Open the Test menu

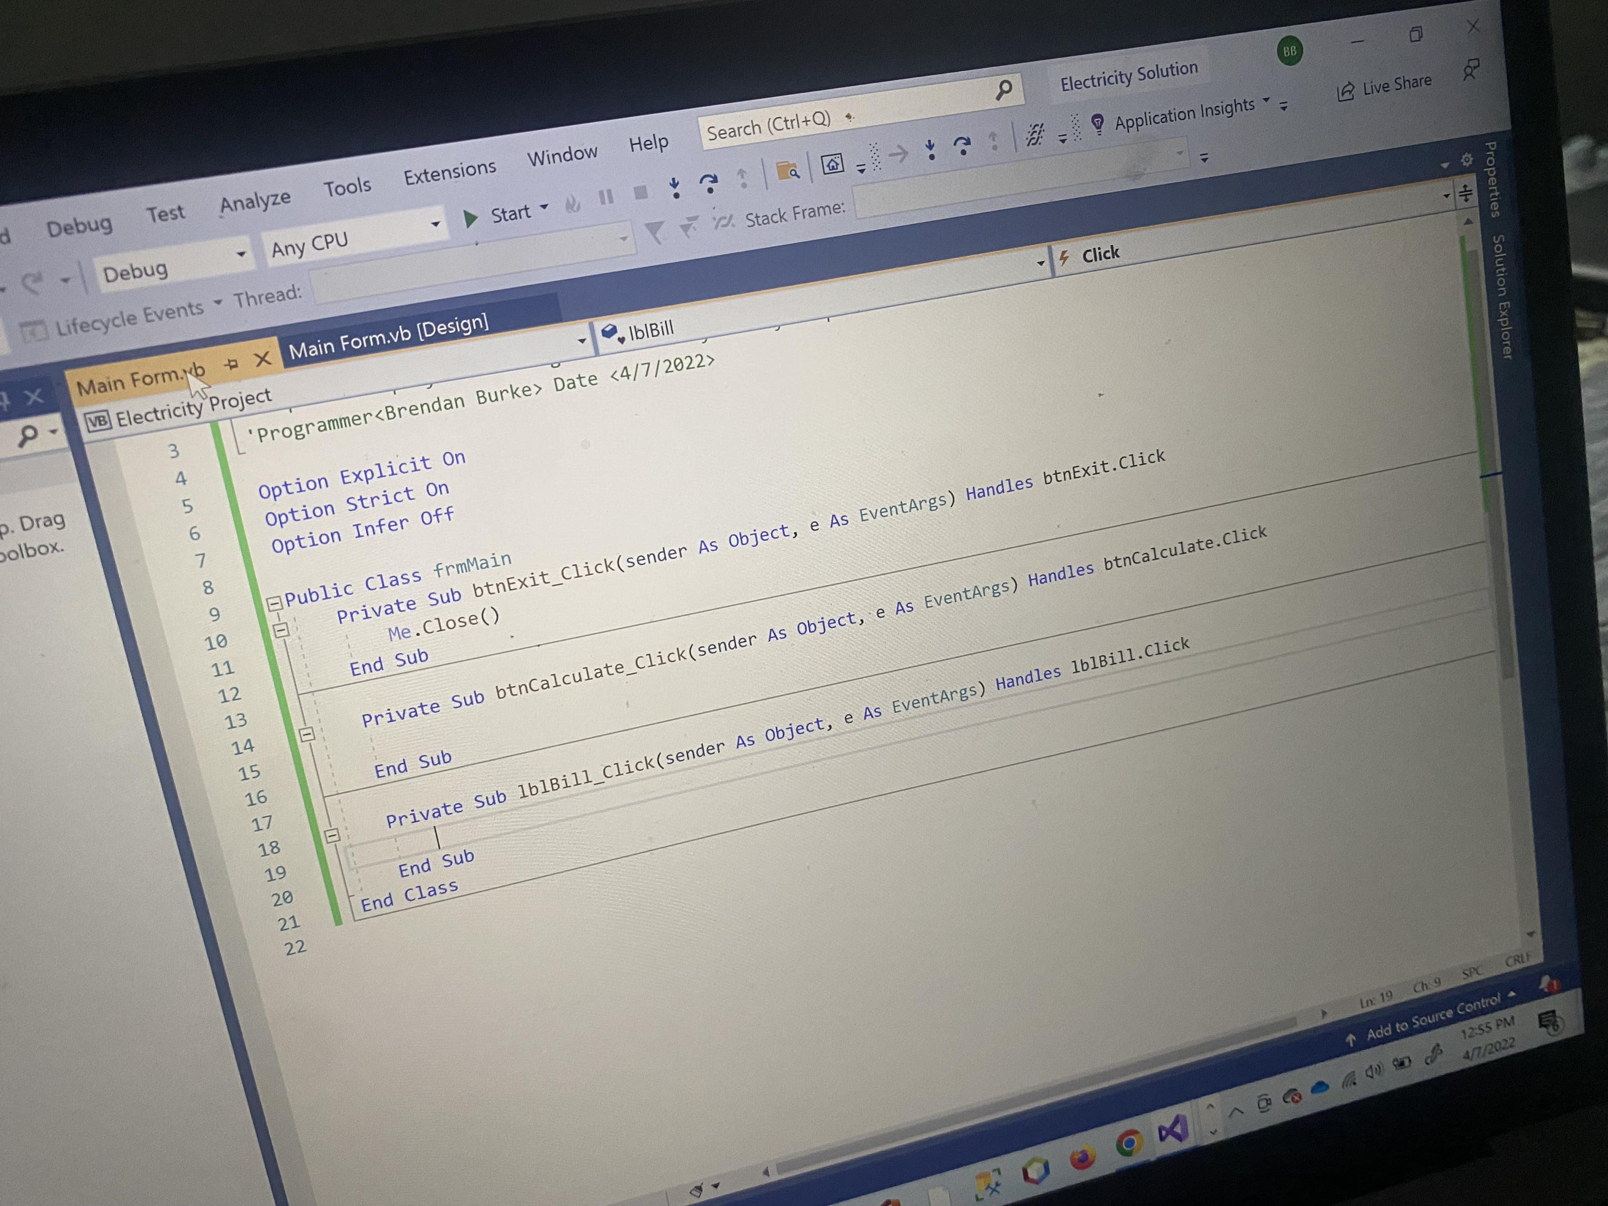(166, 213)
